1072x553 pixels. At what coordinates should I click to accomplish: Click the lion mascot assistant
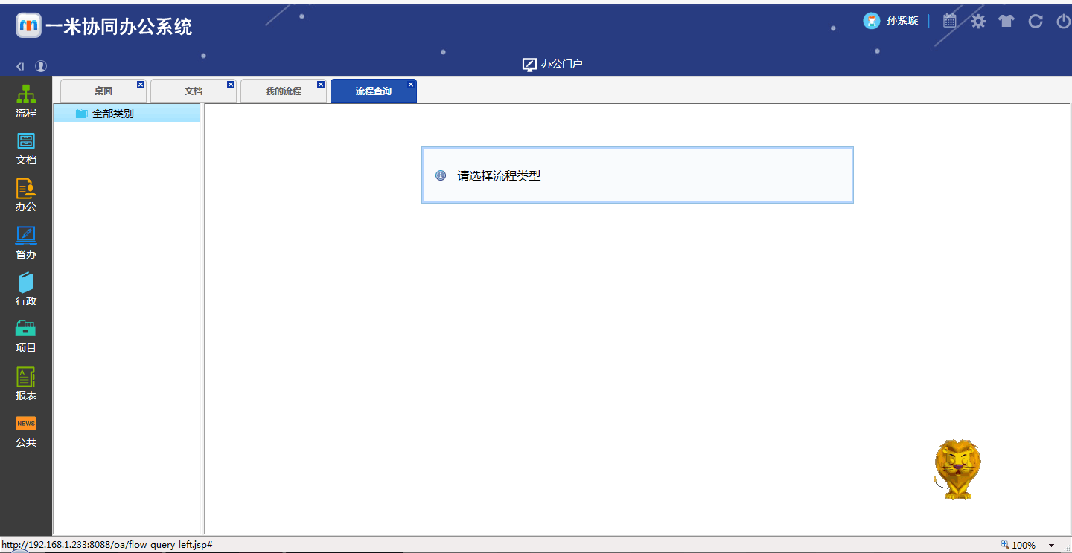[957, 469]
